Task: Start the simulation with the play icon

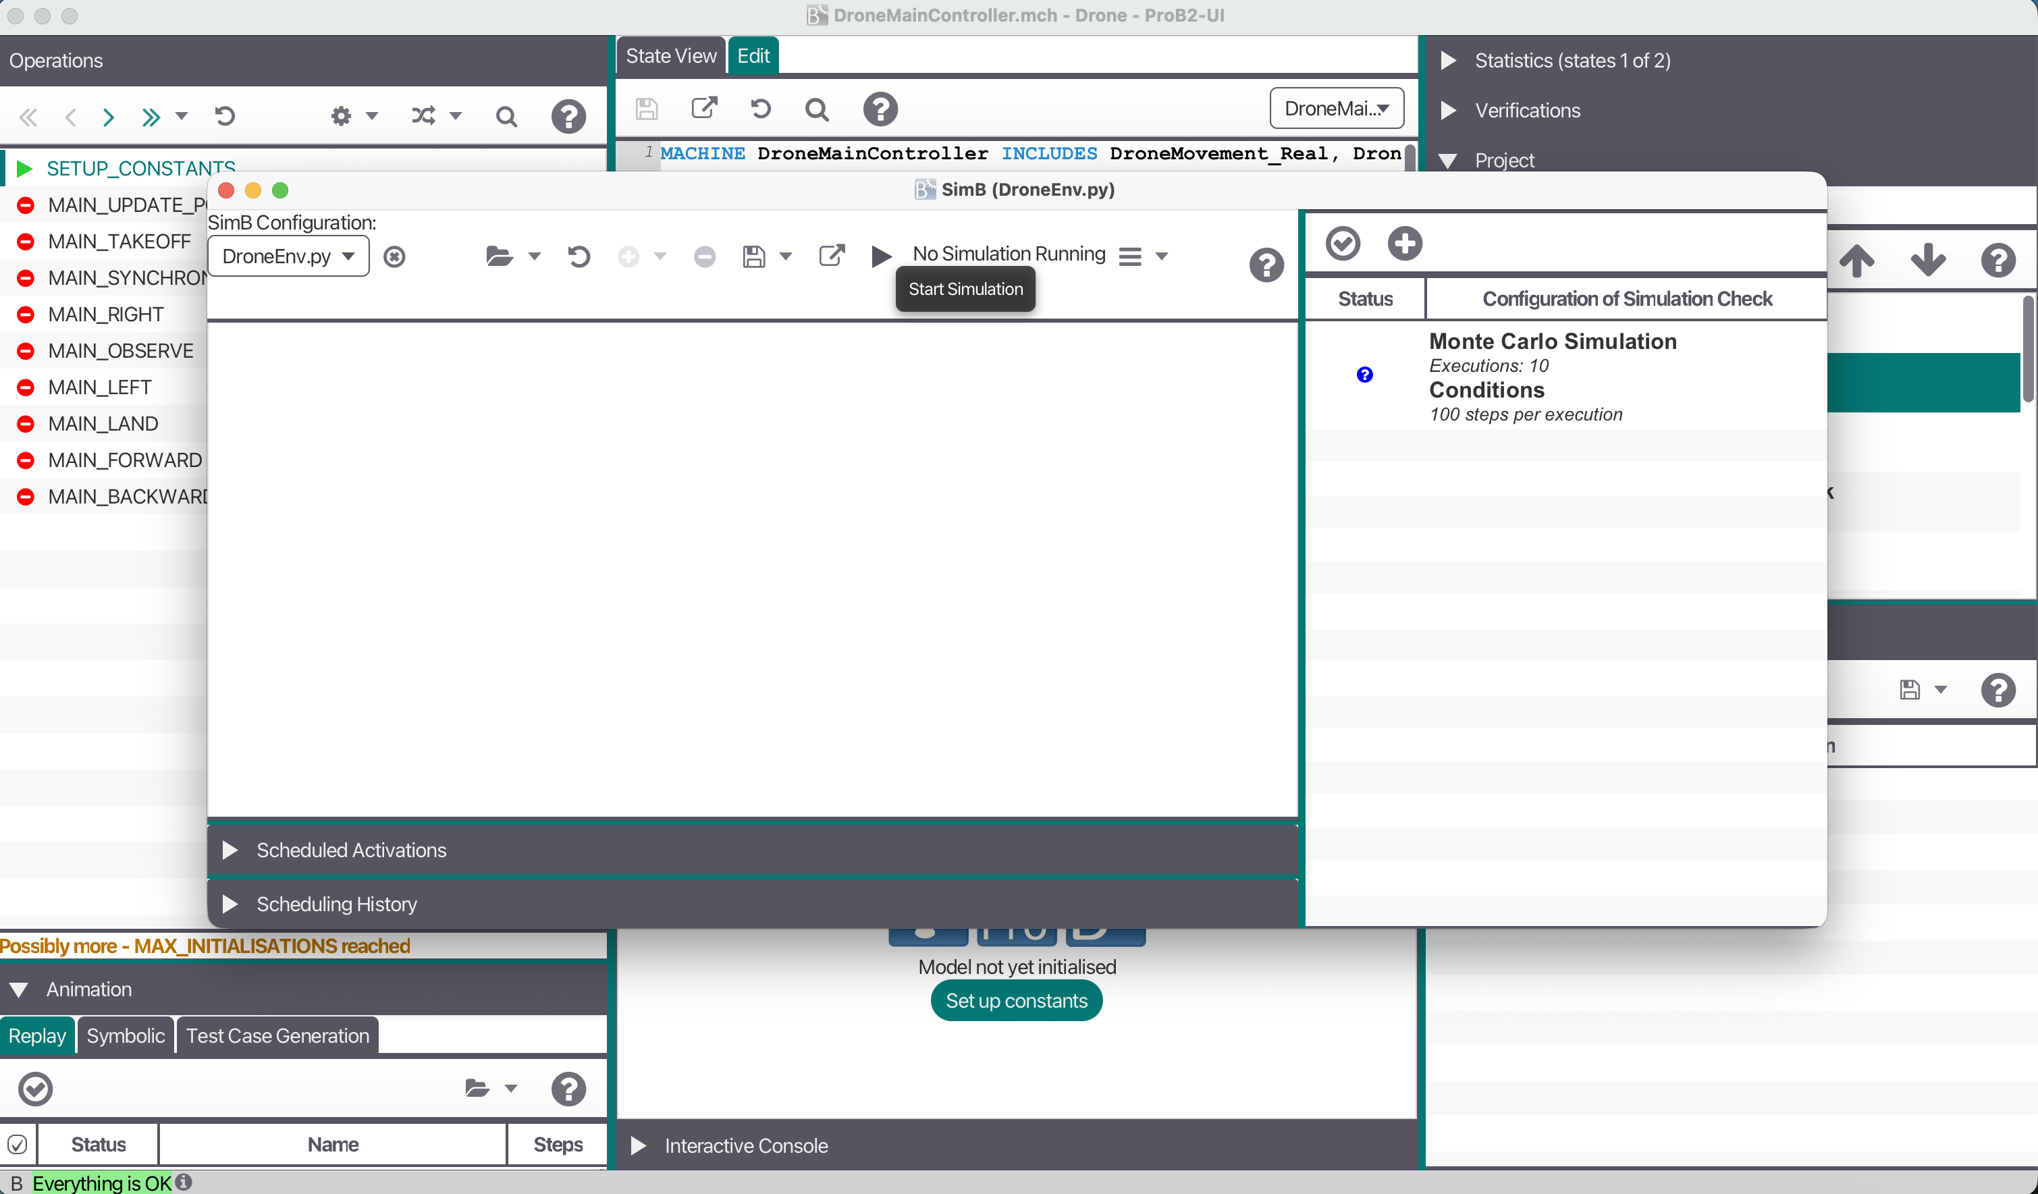Action: tap(881, 256)
